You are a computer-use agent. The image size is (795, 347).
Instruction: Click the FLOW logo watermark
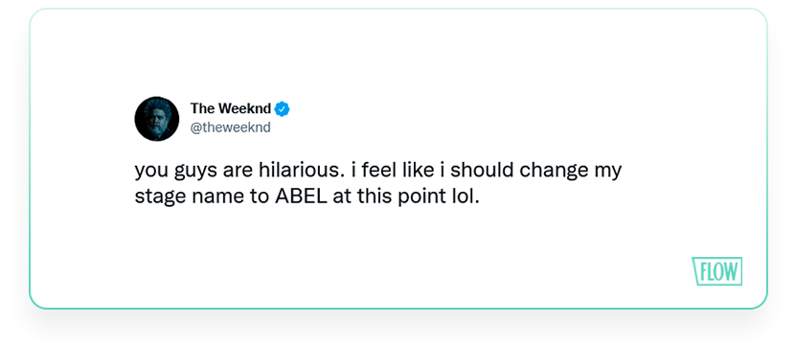click(716, 271)
